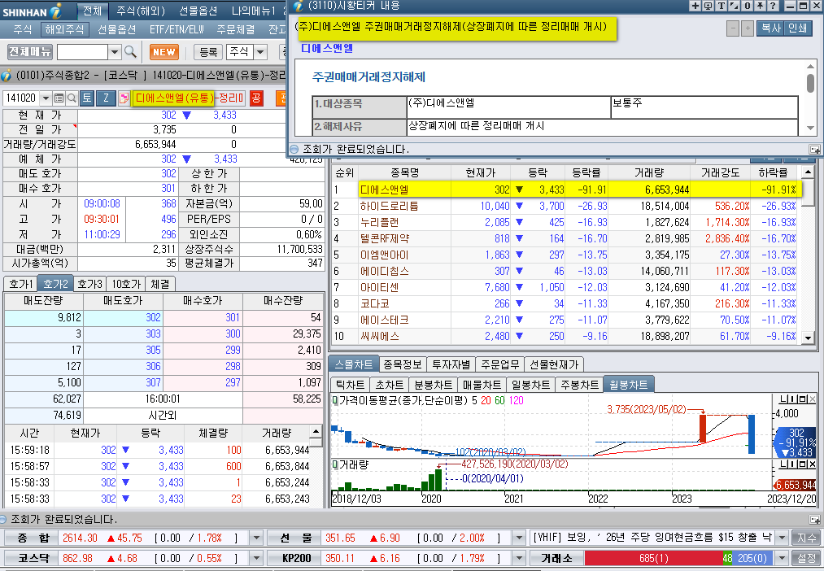Open the 코스닥 index dropdown arrow

pos(256,558)
